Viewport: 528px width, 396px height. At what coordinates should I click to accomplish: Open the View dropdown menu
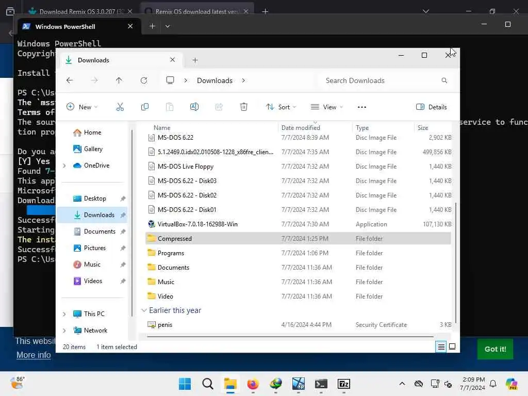pyautogui.click(x=326, y=107)
